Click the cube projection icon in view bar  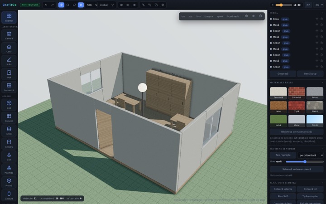(x=246, y=16)
